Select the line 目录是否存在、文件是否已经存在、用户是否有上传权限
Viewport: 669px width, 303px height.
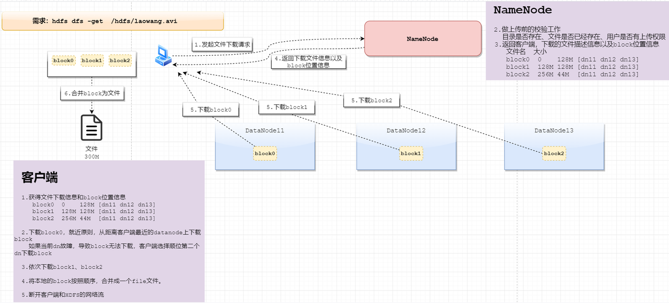click(584, 37)
